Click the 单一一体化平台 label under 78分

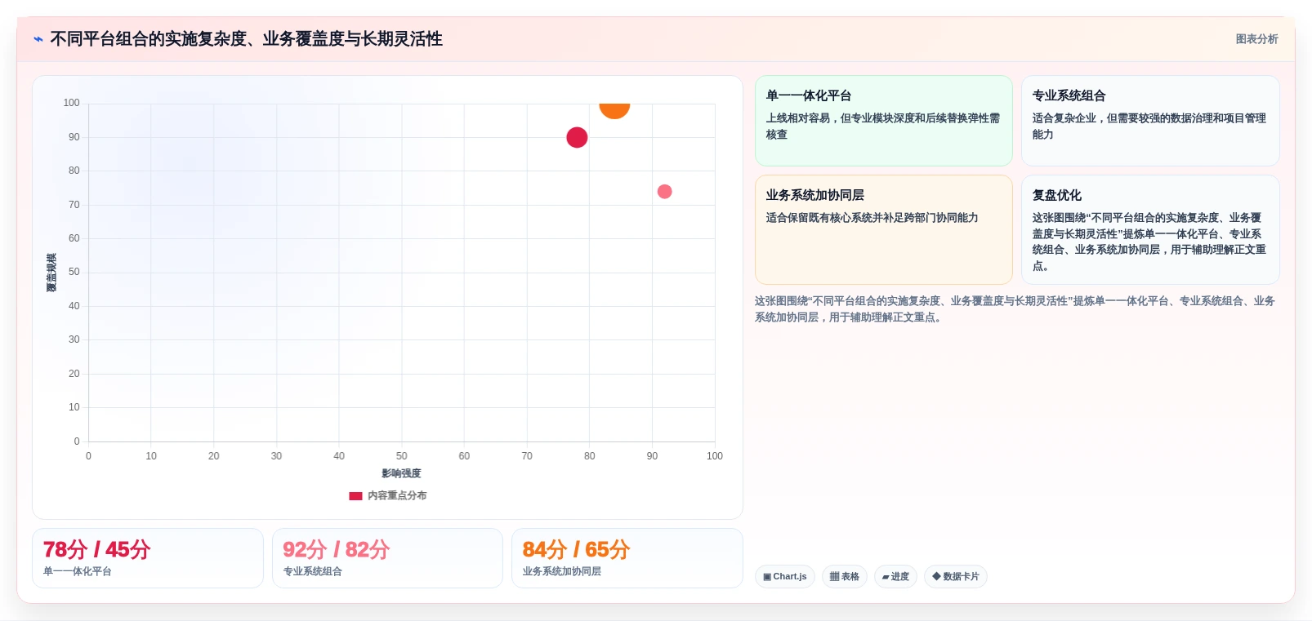(78, 571)
